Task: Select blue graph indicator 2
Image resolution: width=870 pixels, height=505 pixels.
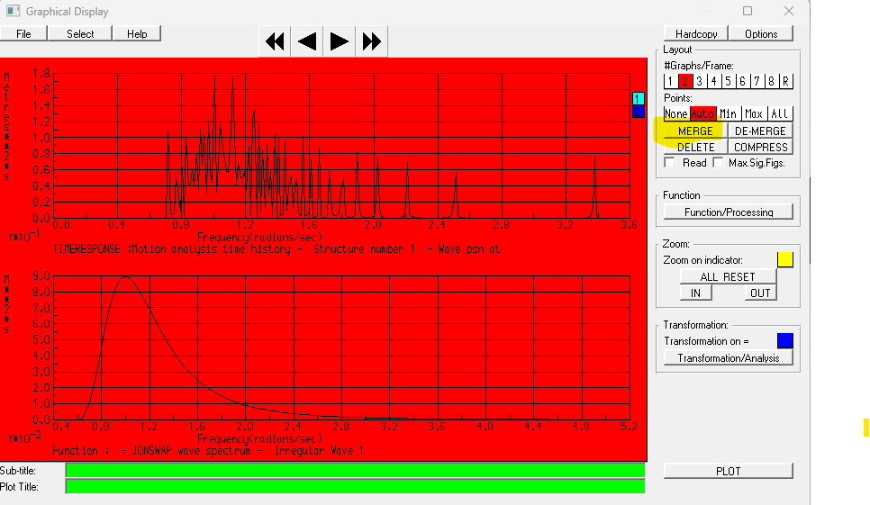Action: tap(638, 112)
